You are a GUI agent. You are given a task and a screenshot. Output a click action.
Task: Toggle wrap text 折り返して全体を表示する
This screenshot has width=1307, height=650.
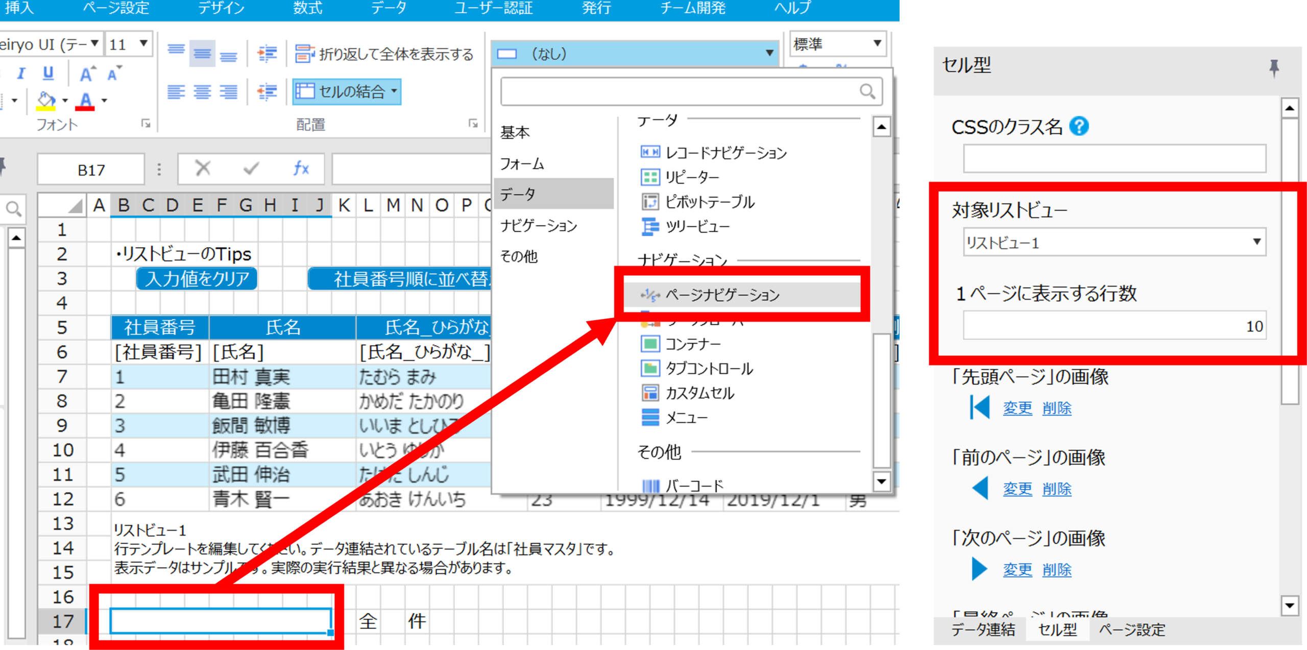(384, 54)
